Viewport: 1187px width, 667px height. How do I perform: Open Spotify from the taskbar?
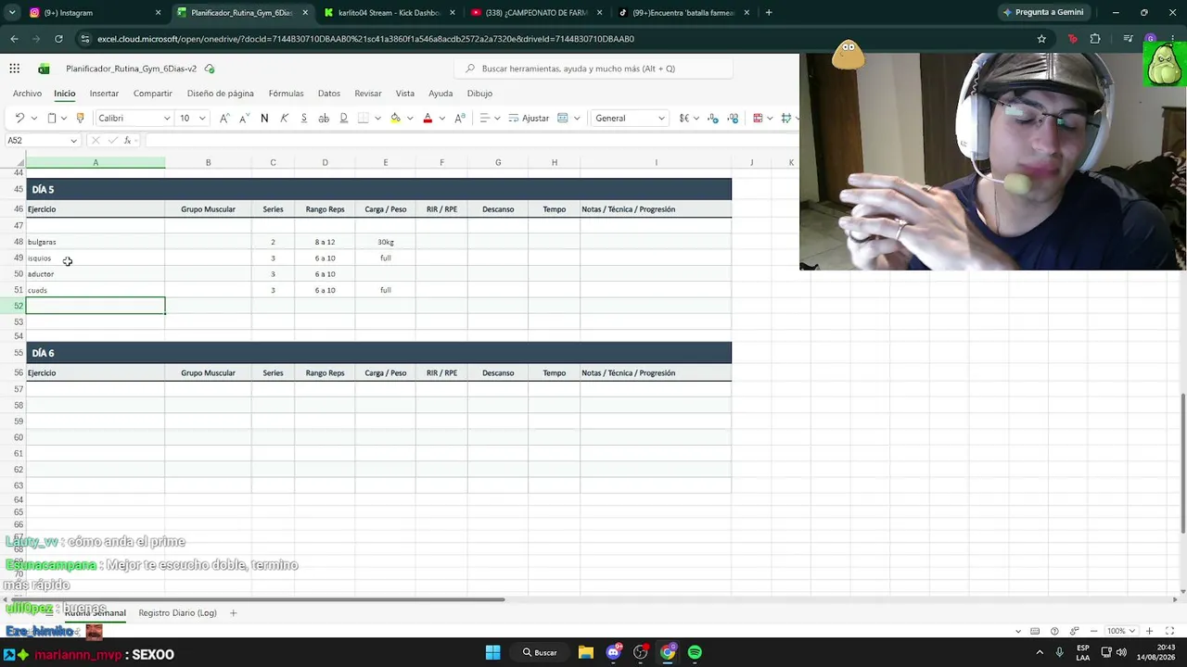pyautogui.click(x=695, y=652)
